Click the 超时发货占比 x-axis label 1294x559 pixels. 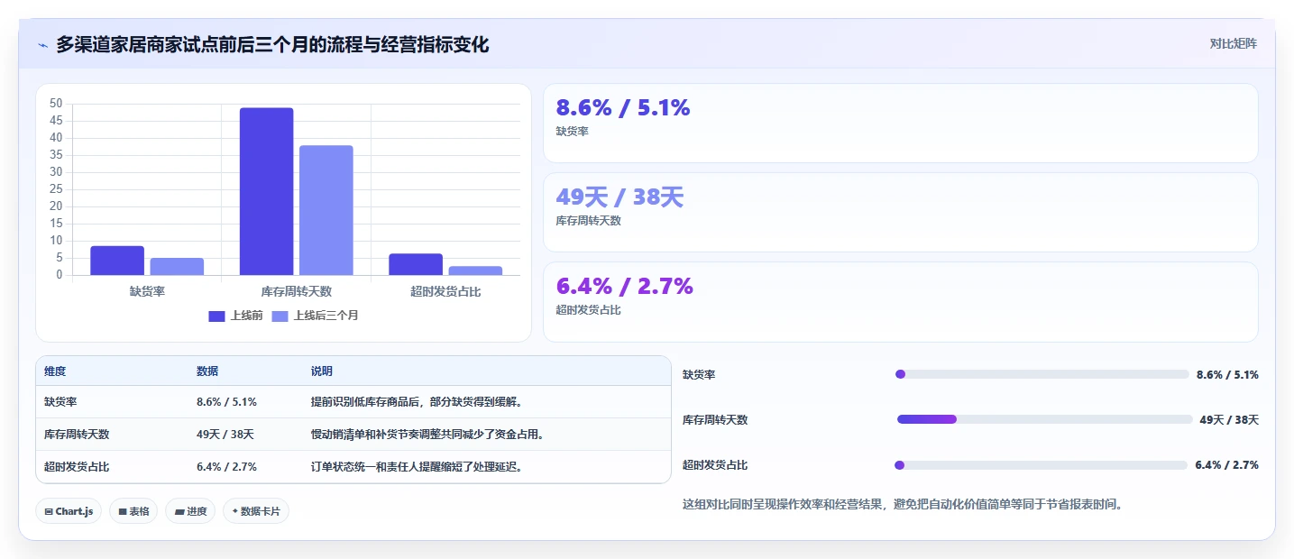[x=445, y=291]
